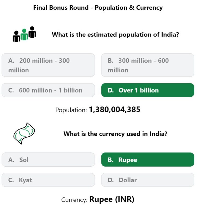This screenshot has width=197, height=206.
Task: Select answer A, 200 million - 300 million
Action: 48,65
